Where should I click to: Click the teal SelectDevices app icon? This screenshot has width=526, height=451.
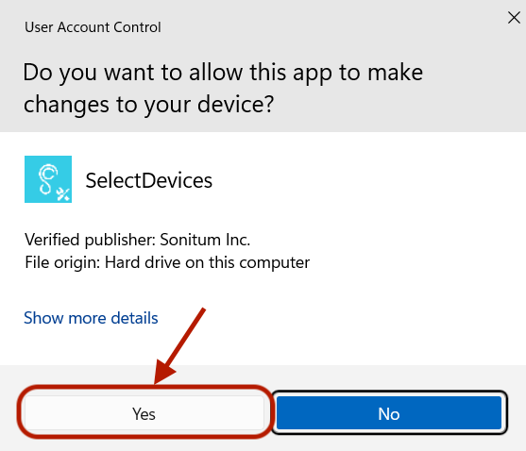(x=48, y=179)
